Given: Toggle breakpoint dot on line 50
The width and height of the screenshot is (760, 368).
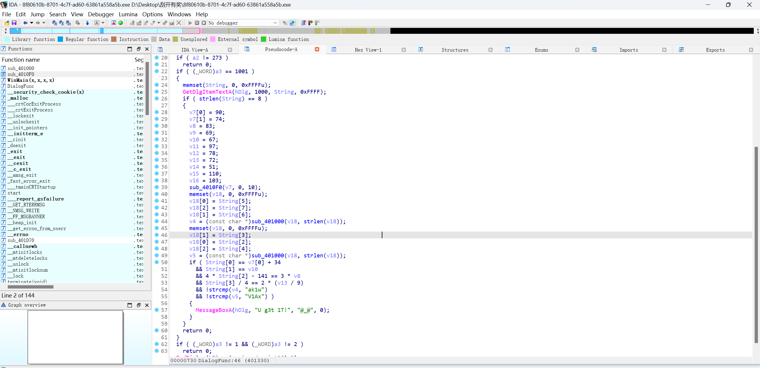Looking at the screenshot, I should (157, 262).
